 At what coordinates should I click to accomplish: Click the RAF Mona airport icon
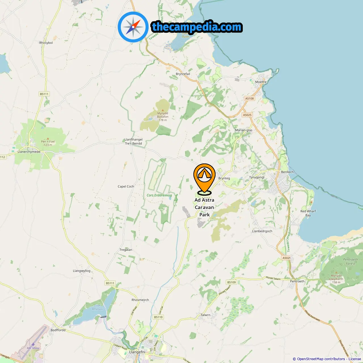33,344
